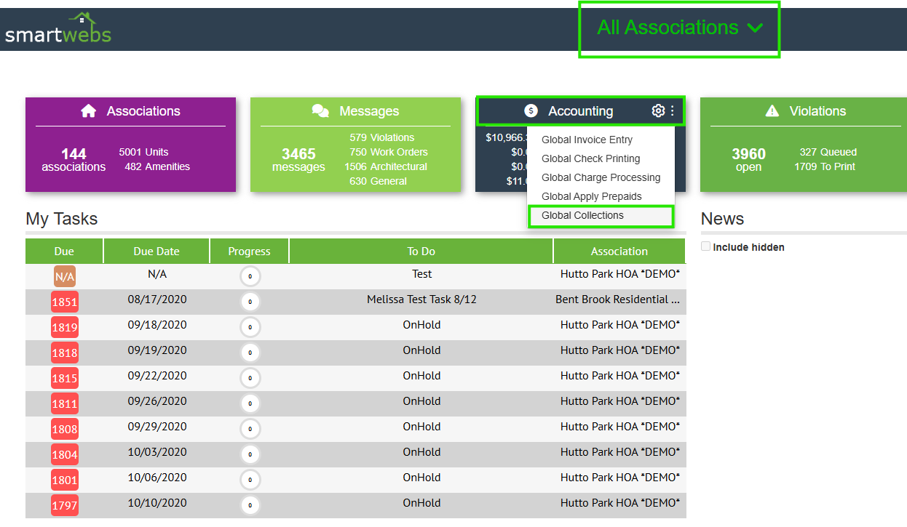
Task: Click the red 1851 due badge
Action: click(x=64, y=302)
